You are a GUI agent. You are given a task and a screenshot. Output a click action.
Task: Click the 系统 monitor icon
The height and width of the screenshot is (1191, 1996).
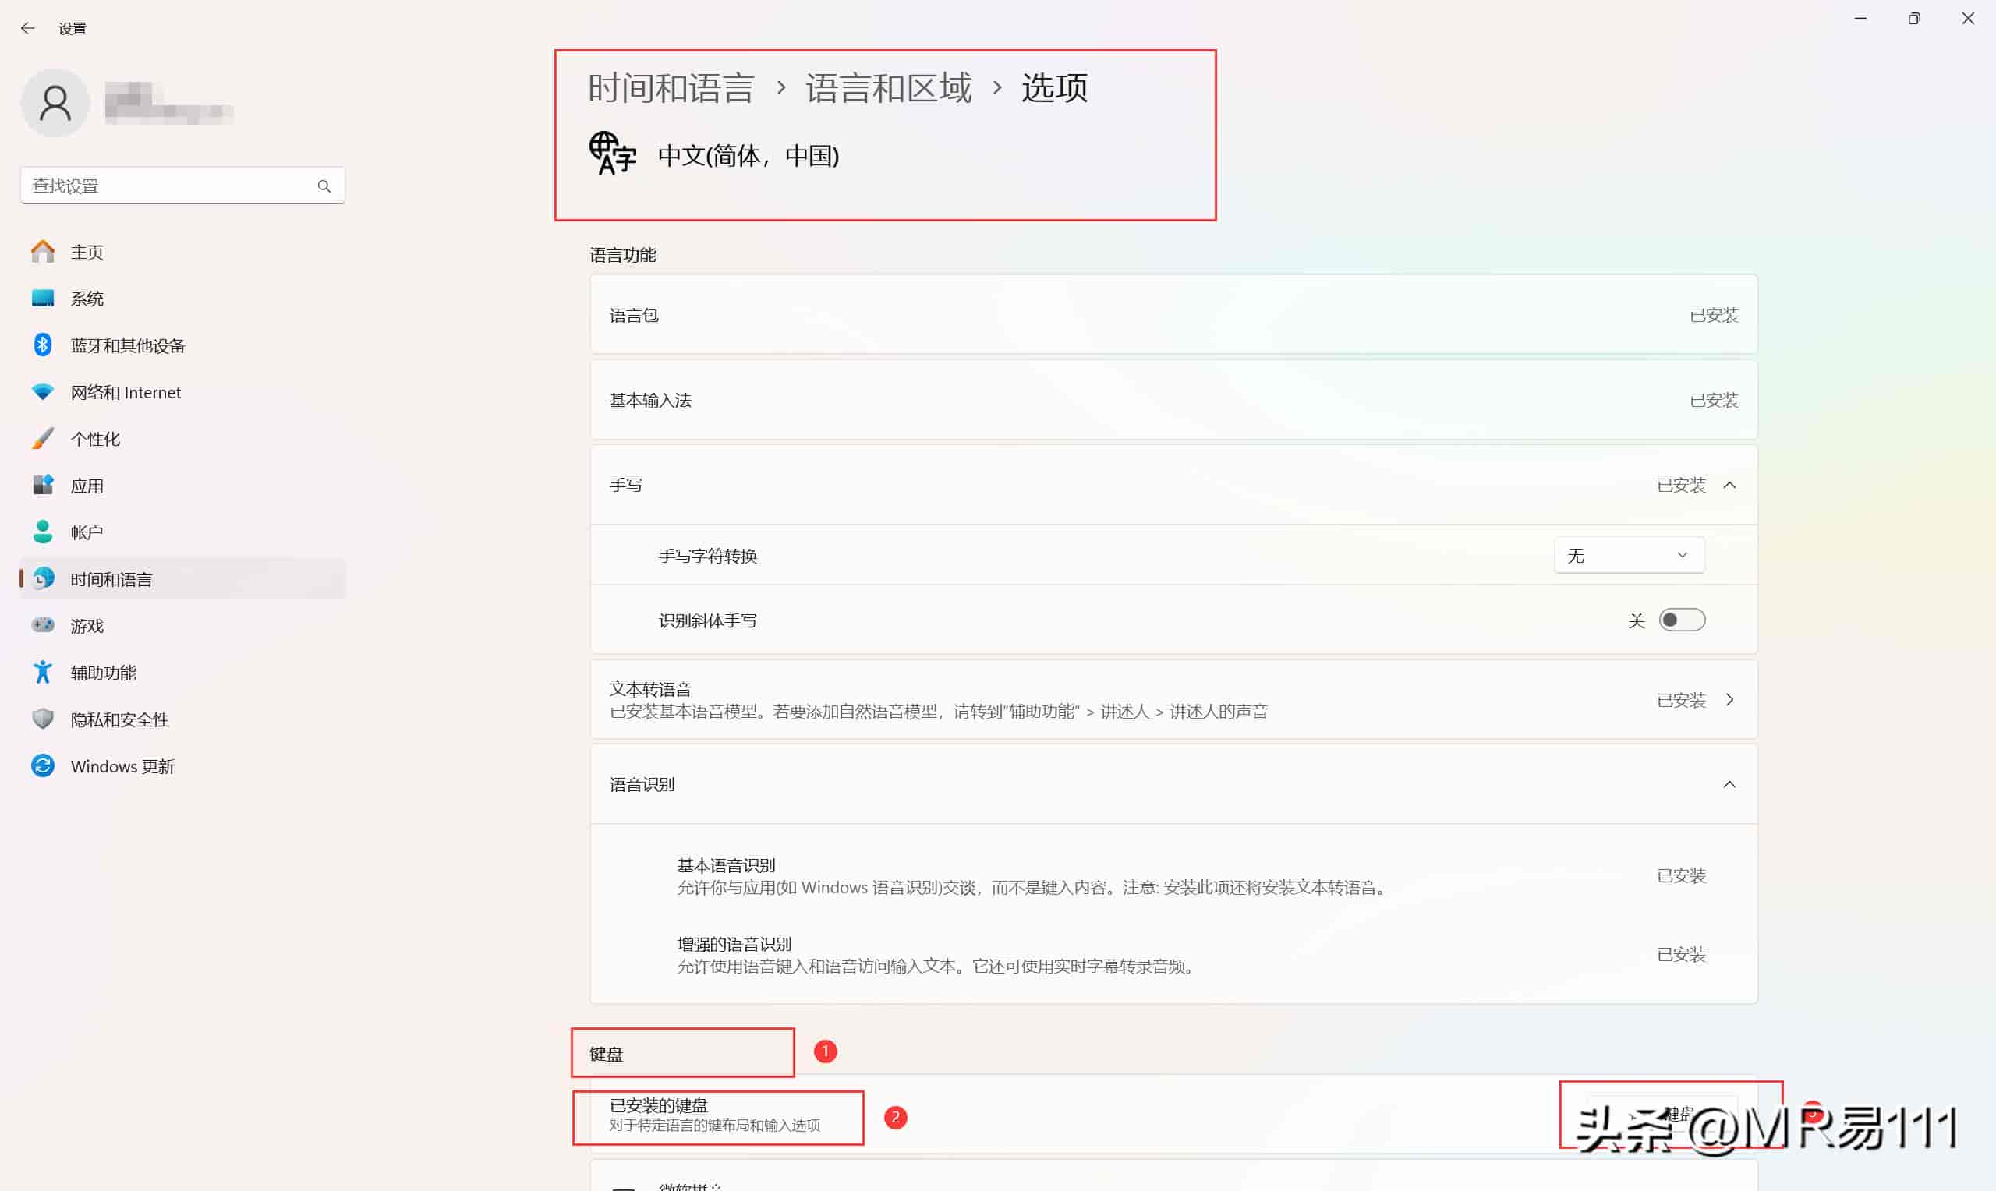coord(43,299)
